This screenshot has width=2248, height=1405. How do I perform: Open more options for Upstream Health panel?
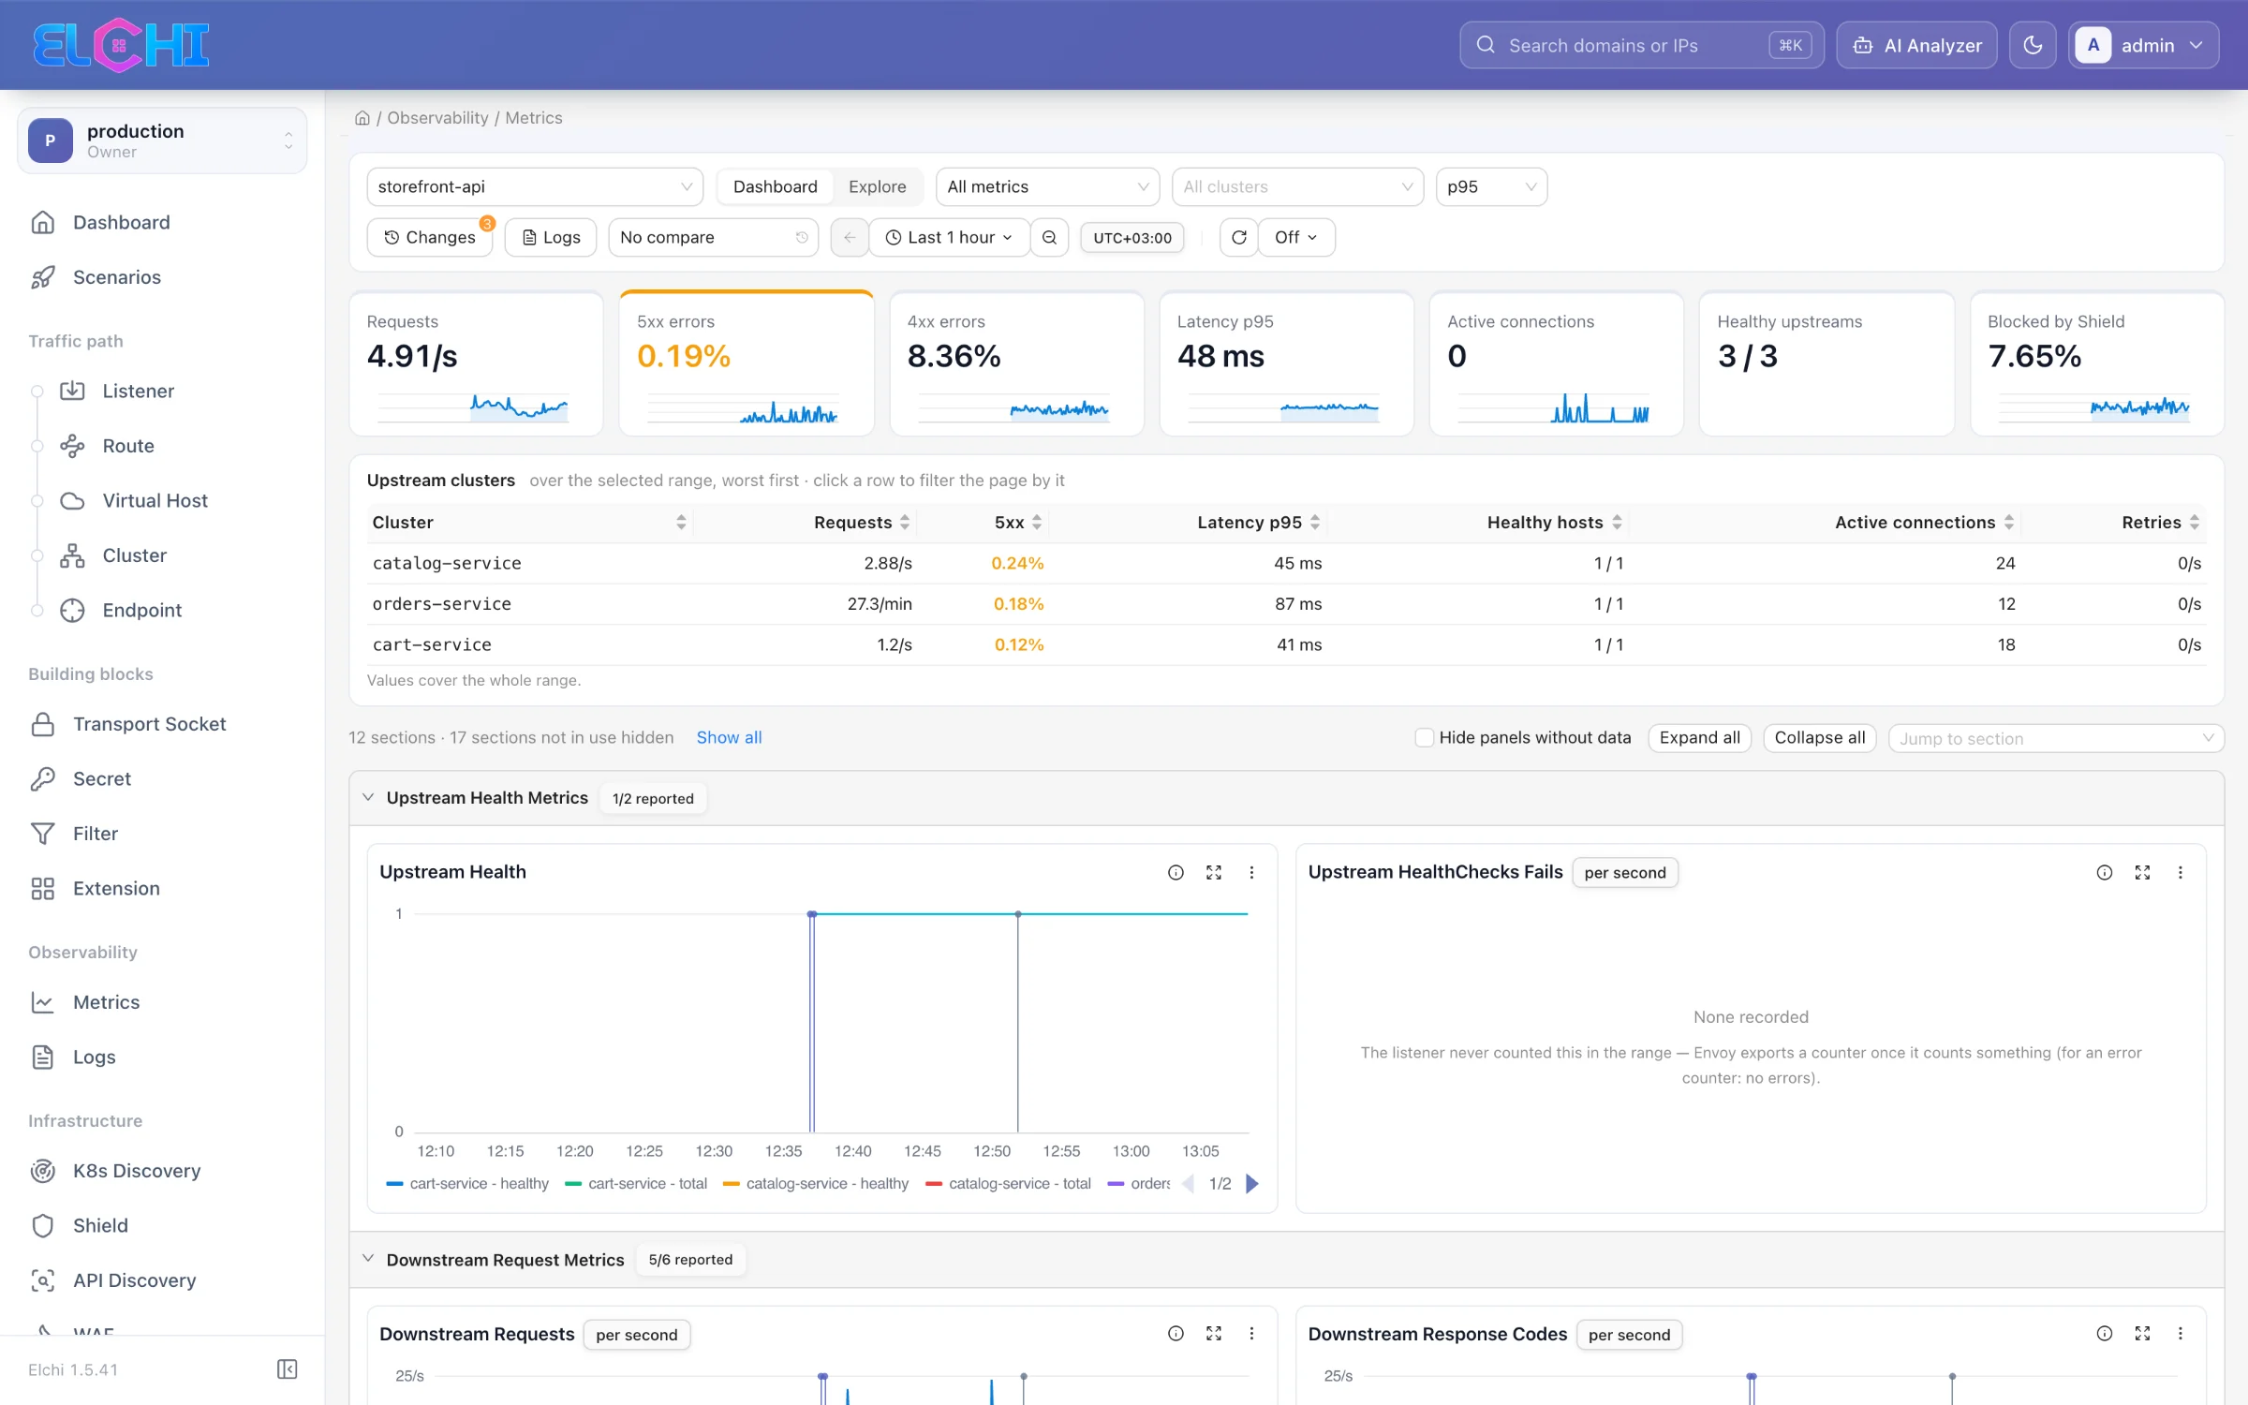tap(1251, 872)
